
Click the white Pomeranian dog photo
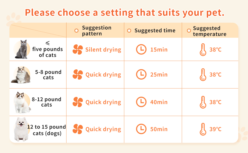(x=21, y=130)
